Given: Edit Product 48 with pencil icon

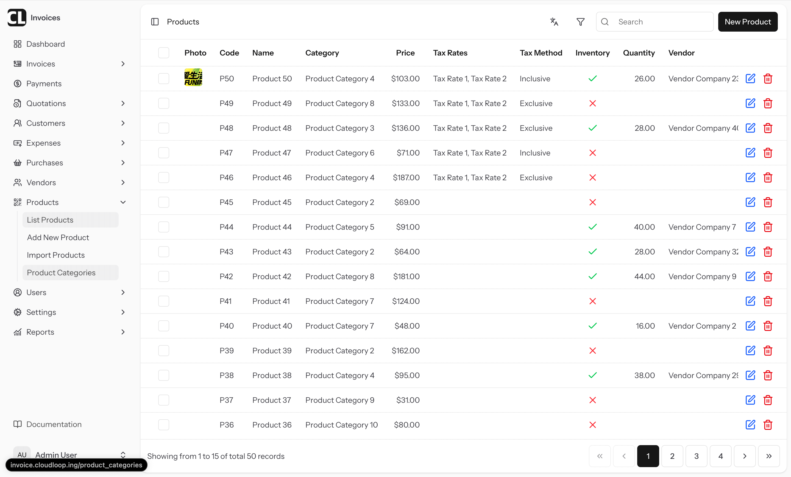Looking at the screenshot, I should tap(750, 128).
